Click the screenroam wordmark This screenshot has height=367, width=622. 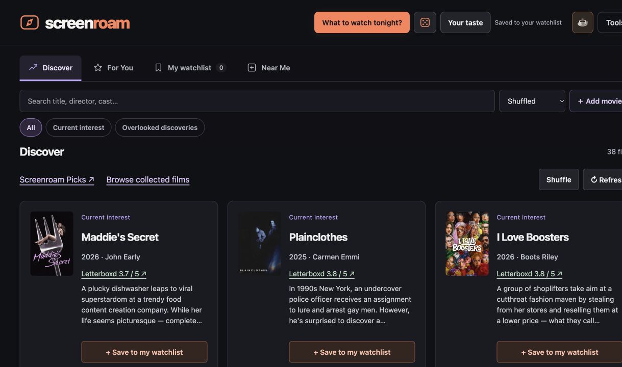(87, 23)
